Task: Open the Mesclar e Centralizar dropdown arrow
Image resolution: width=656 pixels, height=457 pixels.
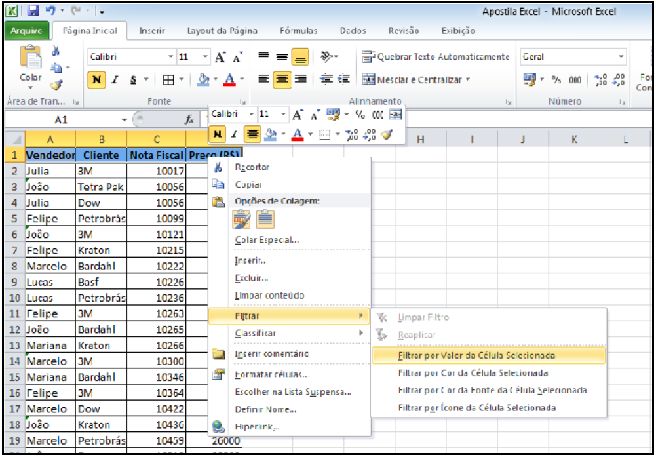Action: point(468,80)
